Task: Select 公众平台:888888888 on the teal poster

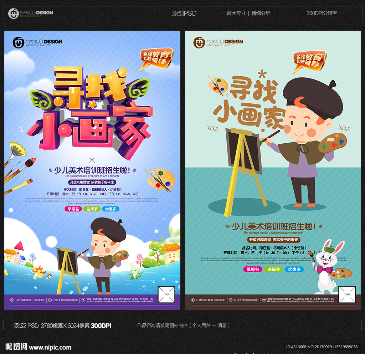Action: (246, 300)
